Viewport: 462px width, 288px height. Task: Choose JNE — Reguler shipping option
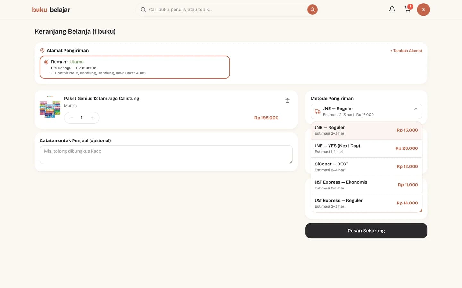[366, 130]
